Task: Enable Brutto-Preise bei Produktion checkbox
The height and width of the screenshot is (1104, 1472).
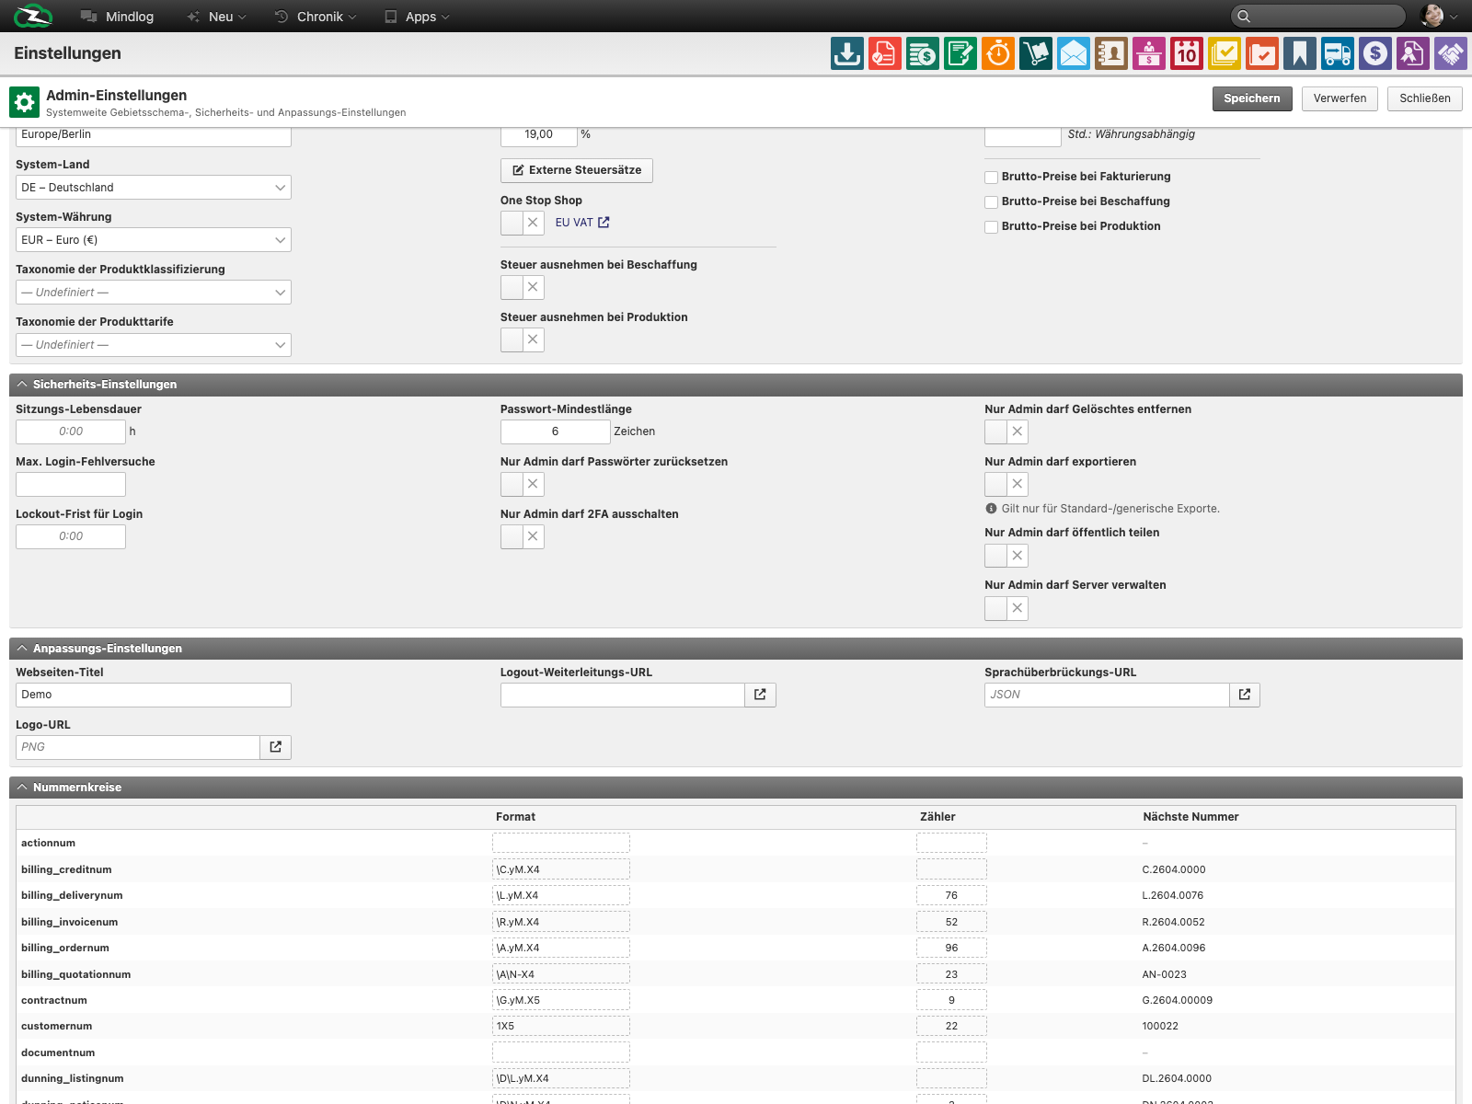Action: [x=992, y=227]
